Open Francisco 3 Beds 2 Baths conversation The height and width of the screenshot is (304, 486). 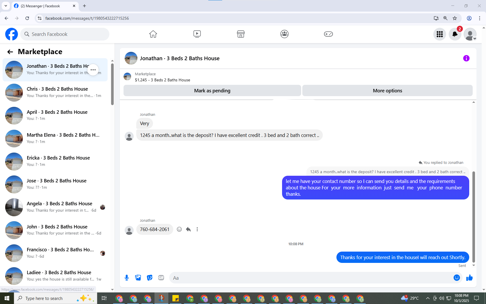point(55,253)
